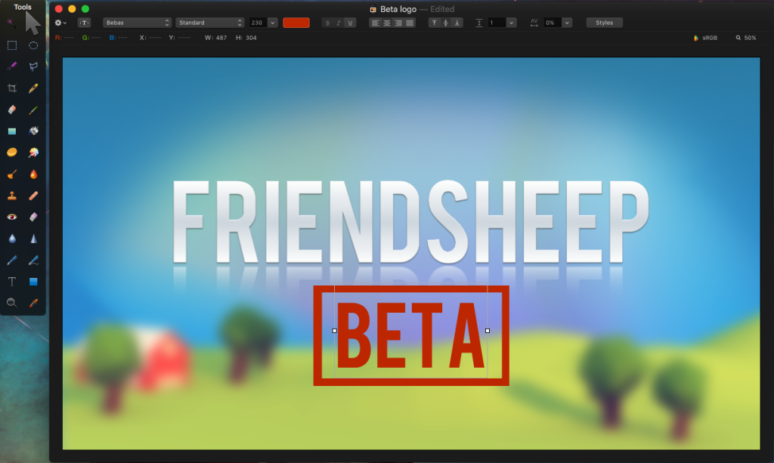Align text to the right

click(x=398, y=23)
